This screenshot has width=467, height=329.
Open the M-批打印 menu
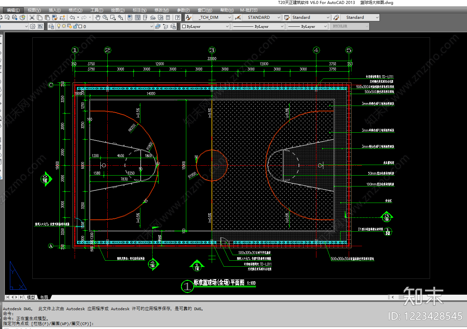[x=249, y=10]
